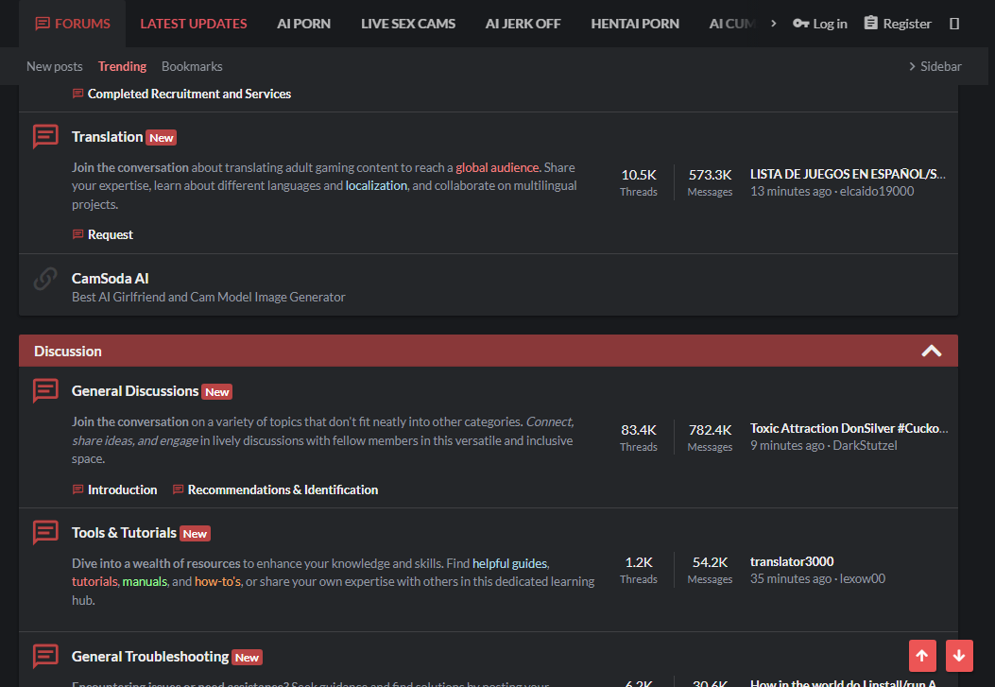The width and height of the screenshot is (995, 687).
Task: Open the Latest Updates tab
Action: coord(194,24)
